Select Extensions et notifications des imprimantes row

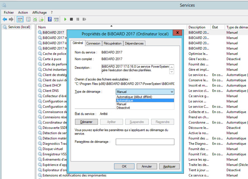pyautogui.click(x=74, y=175)
